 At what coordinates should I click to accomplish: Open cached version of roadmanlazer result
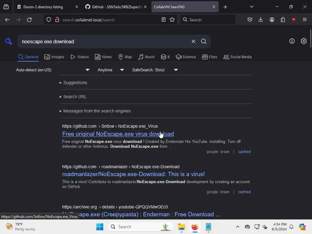point(244,192)
